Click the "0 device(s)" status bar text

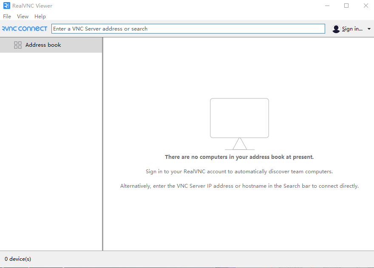tap(18, 259)
